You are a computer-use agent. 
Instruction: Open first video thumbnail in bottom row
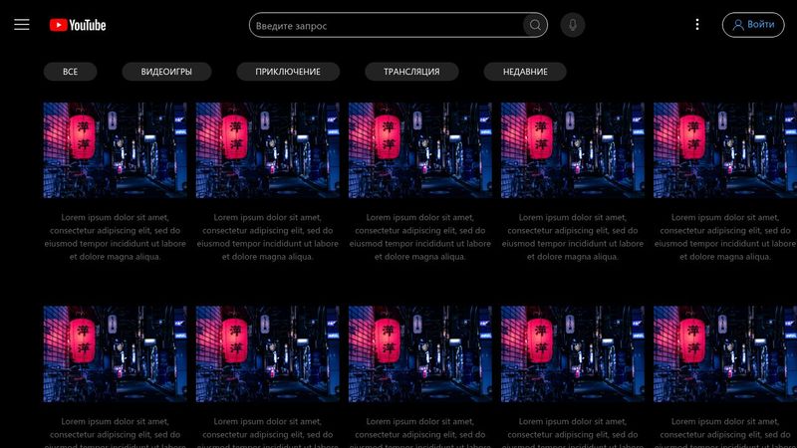[115, 353]
